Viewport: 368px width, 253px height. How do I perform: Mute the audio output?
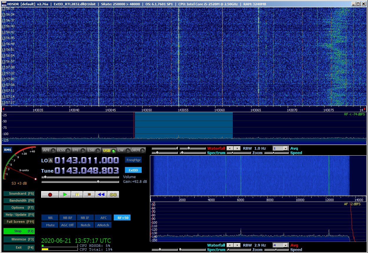pyautogui.click(x=50, y=225)
